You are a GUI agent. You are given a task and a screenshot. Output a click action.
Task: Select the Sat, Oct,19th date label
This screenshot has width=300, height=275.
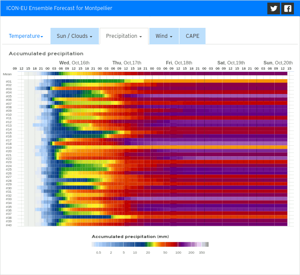coord(231,63)
